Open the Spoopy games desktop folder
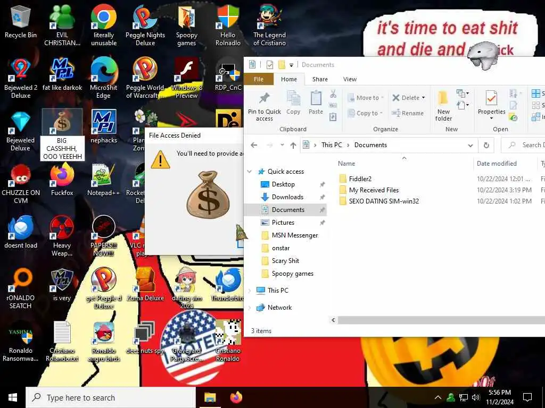Viewport: 545px width, 408px height. pyautogui.click(x=187, y=25)
